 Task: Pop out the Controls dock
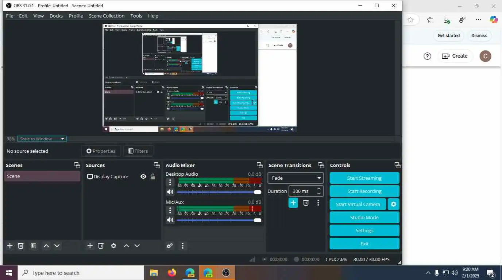tap(398, 165)
